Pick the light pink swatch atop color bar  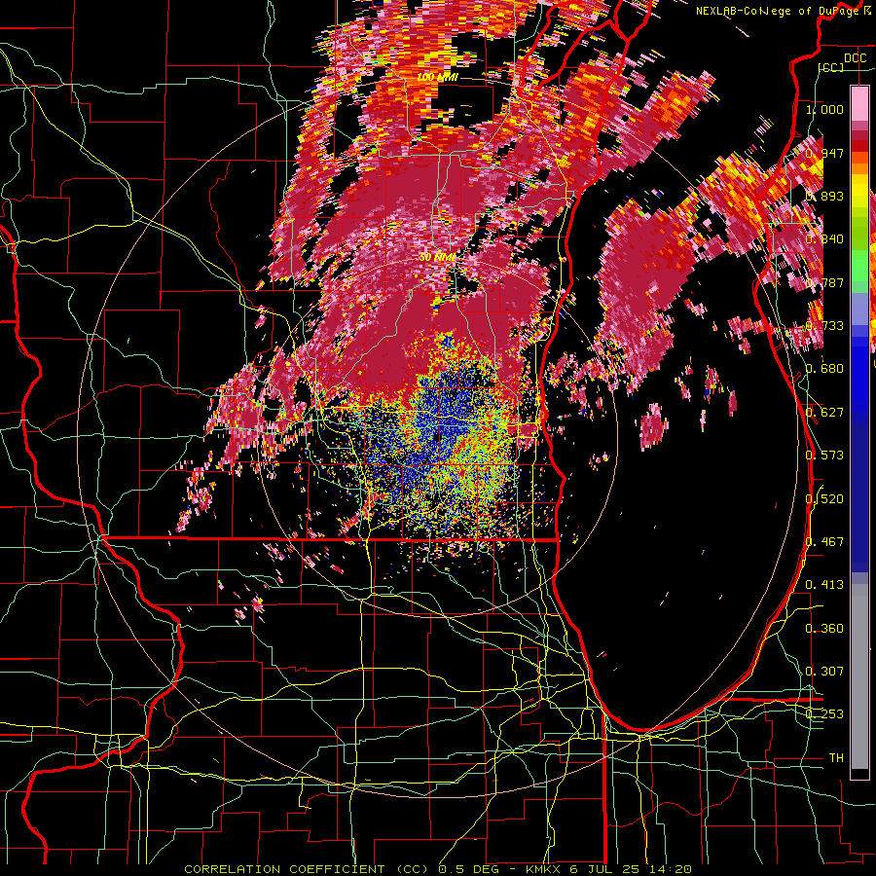859,103
